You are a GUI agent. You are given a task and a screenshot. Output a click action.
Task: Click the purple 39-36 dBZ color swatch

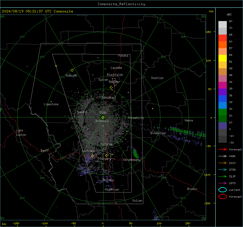222,92
